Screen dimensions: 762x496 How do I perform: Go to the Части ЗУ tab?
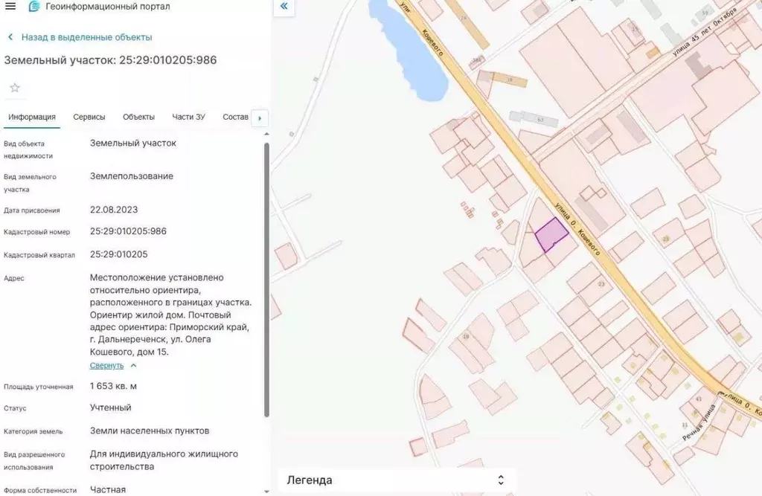pos(188,117)
